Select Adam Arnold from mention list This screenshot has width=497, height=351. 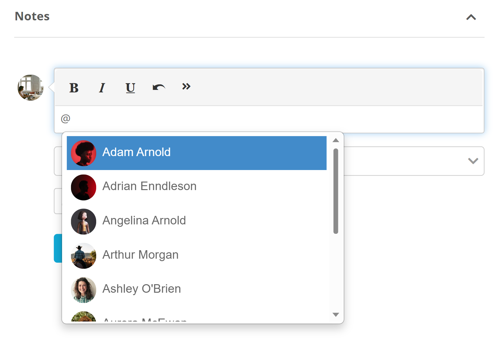point(197,153)
